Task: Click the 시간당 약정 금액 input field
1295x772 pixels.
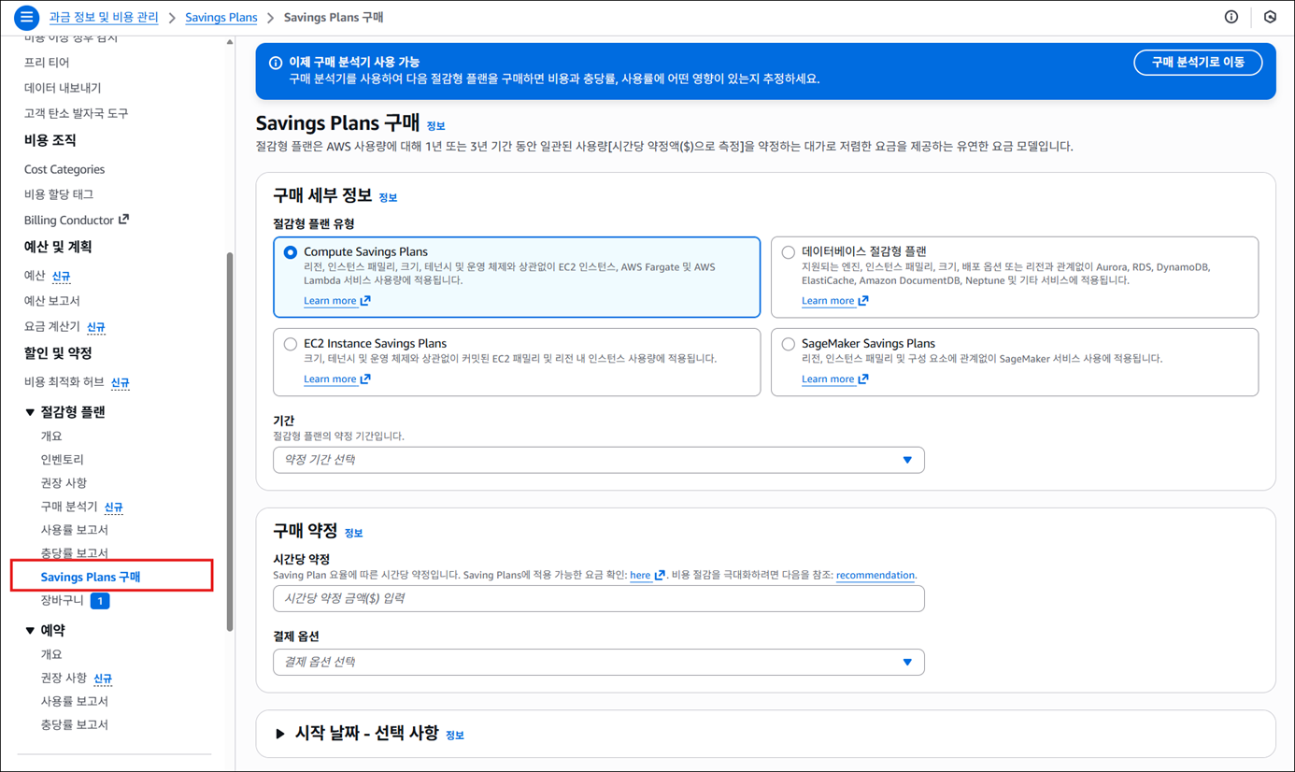Action: click(x=598, y=598)
